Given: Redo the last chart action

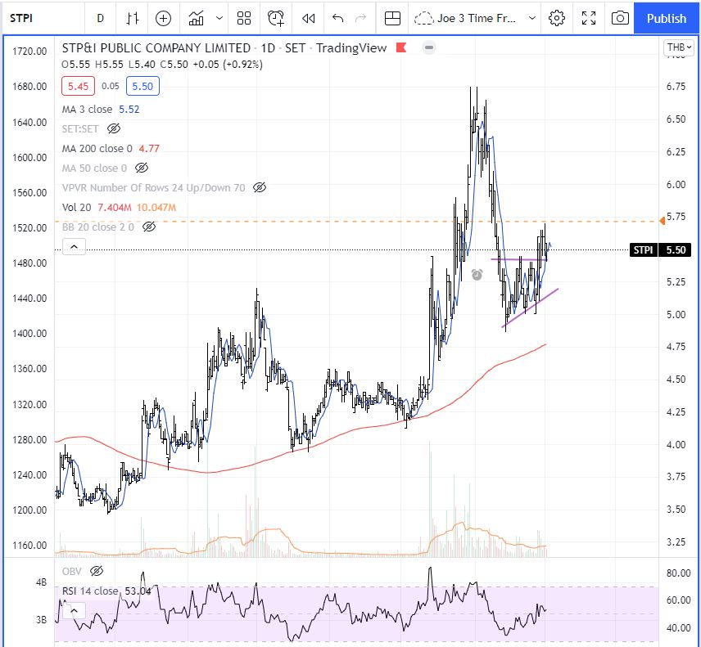Looking at the screenshot, I should tap(360, 18).
